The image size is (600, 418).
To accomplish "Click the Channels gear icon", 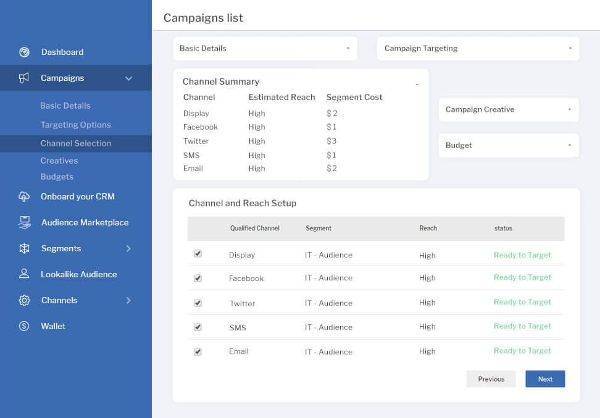I will tap(24, 300).
